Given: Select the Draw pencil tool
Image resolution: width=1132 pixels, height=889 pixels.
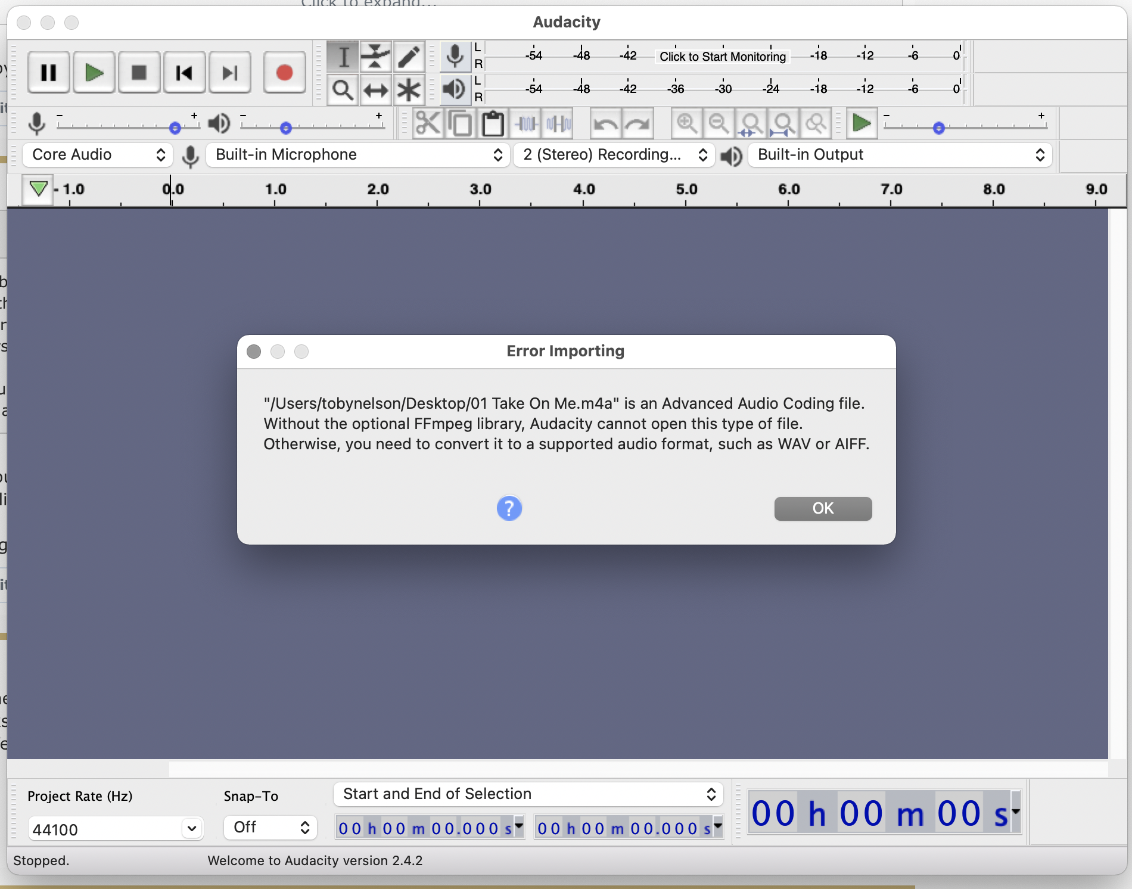Looking at the screenshot, I should [x=409, y=57].
